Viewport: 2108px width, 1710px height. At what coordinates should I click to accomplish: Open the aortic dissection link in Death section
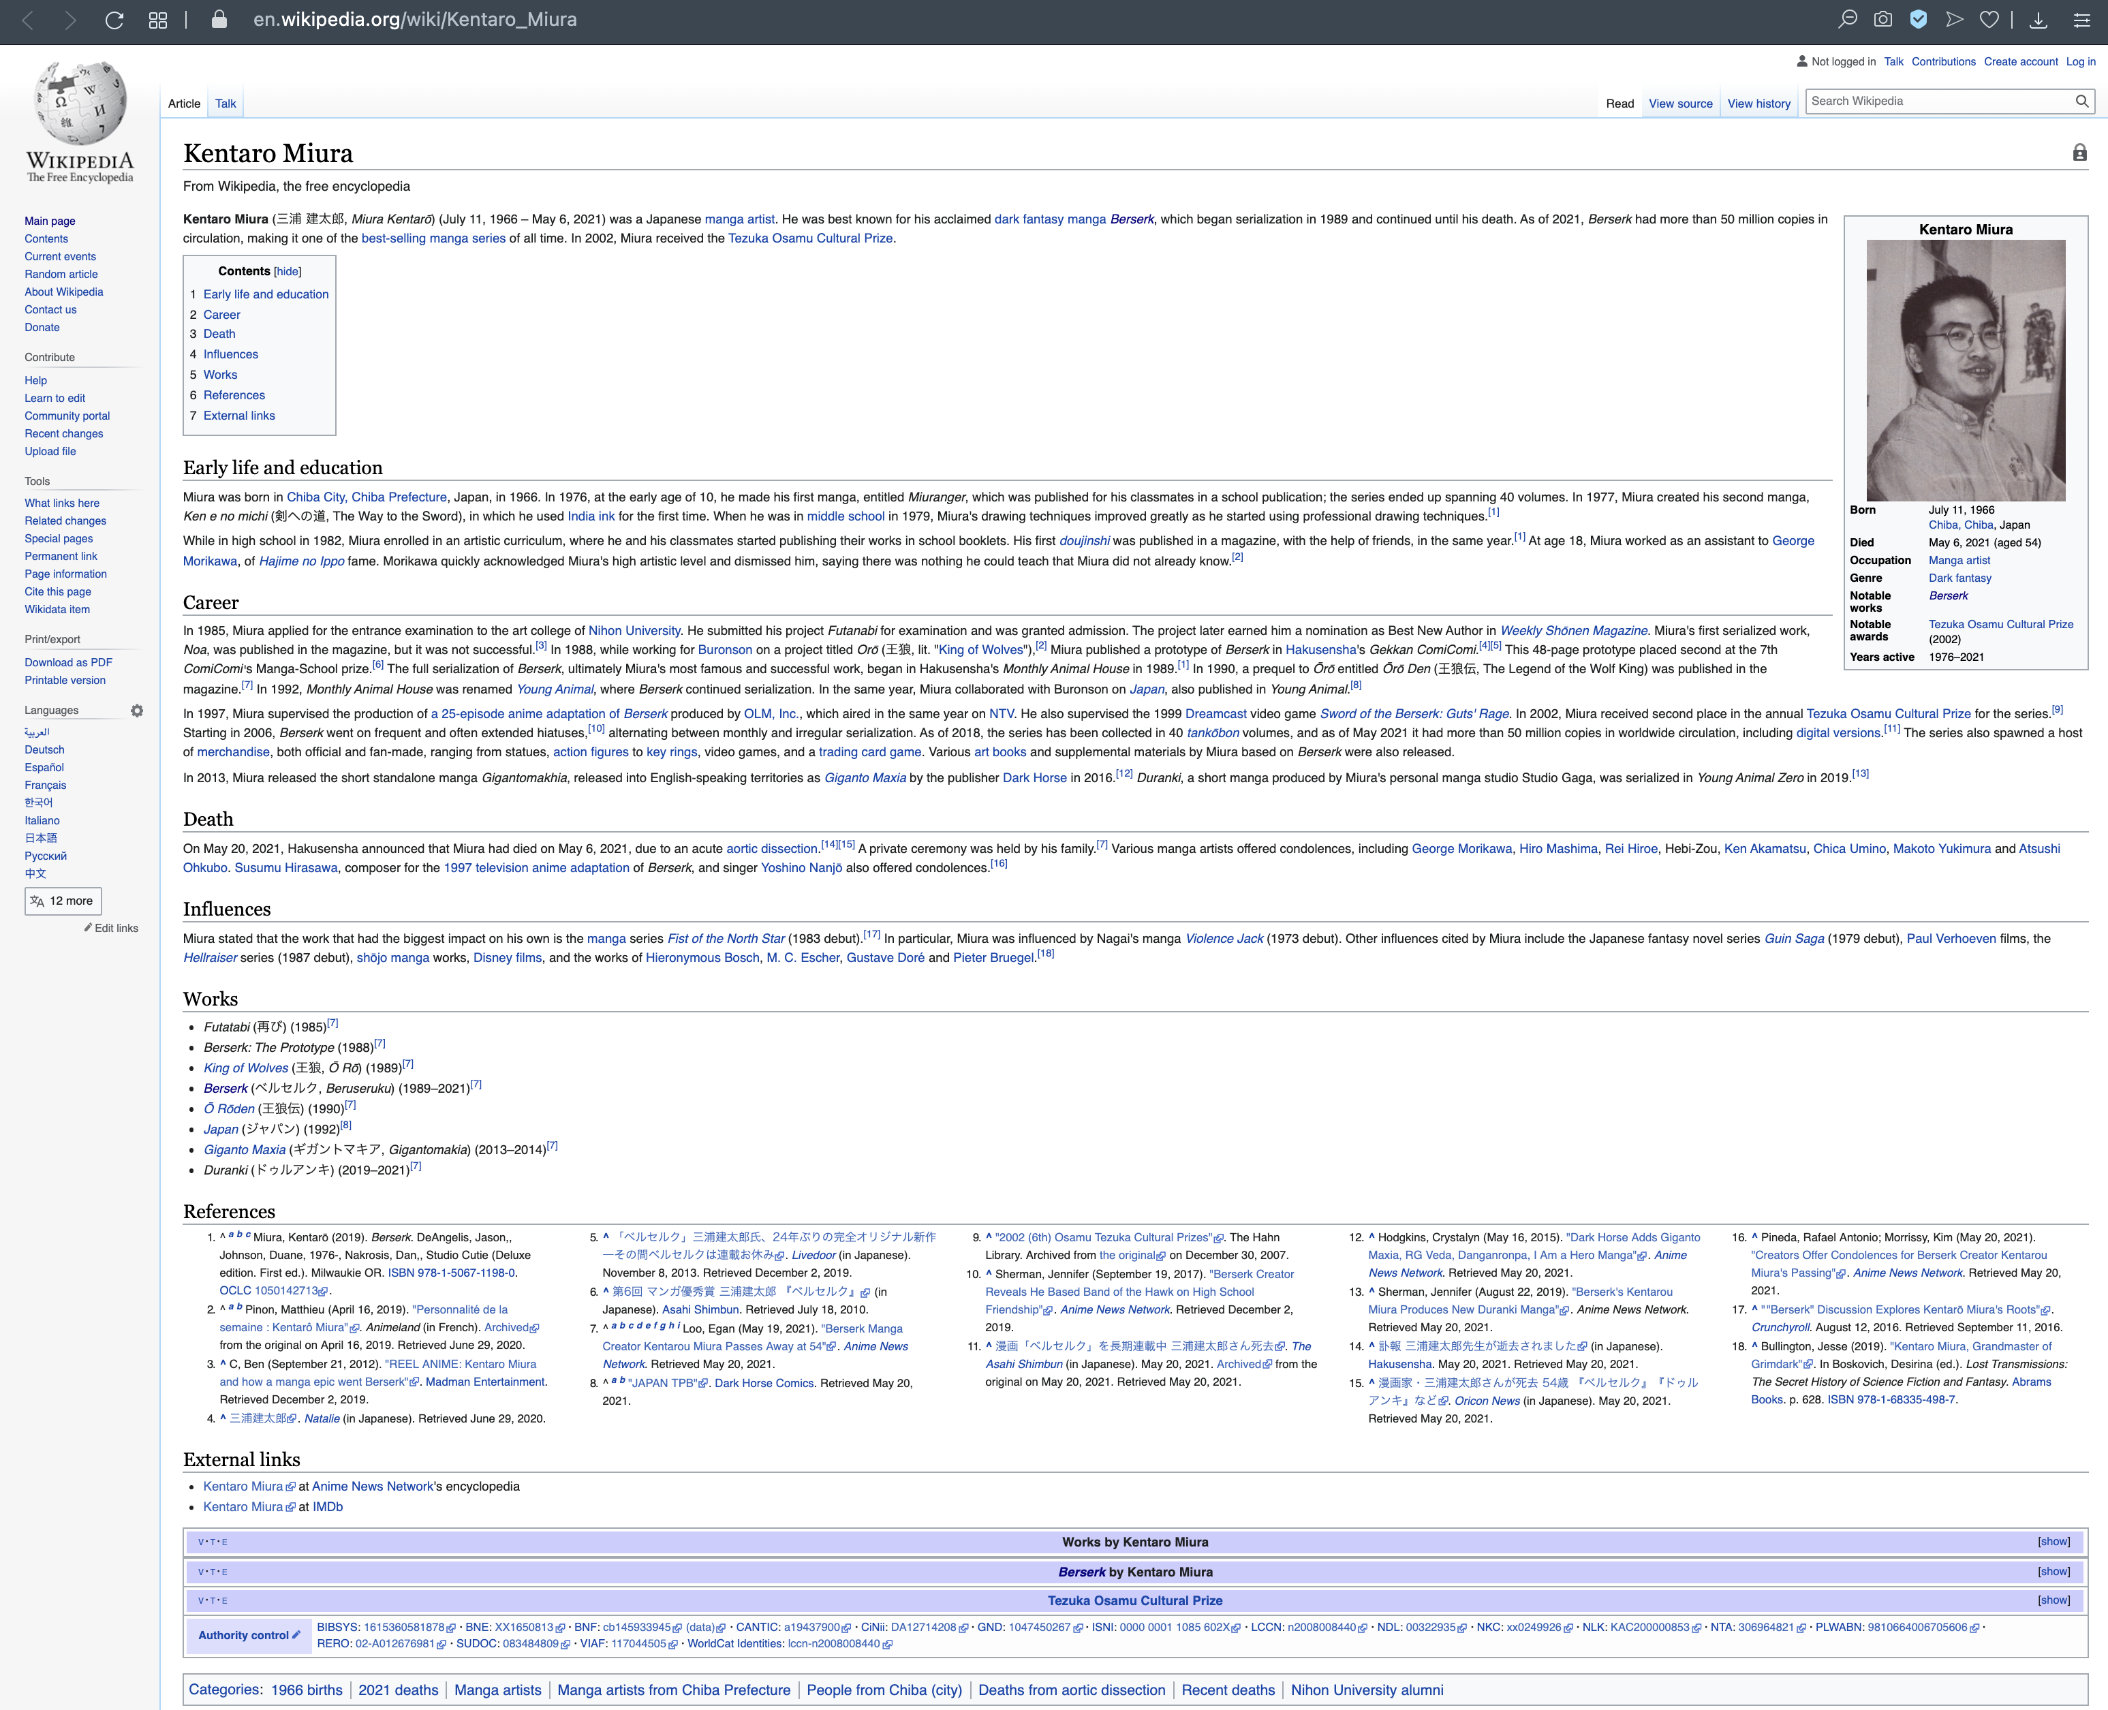[773, 848]
